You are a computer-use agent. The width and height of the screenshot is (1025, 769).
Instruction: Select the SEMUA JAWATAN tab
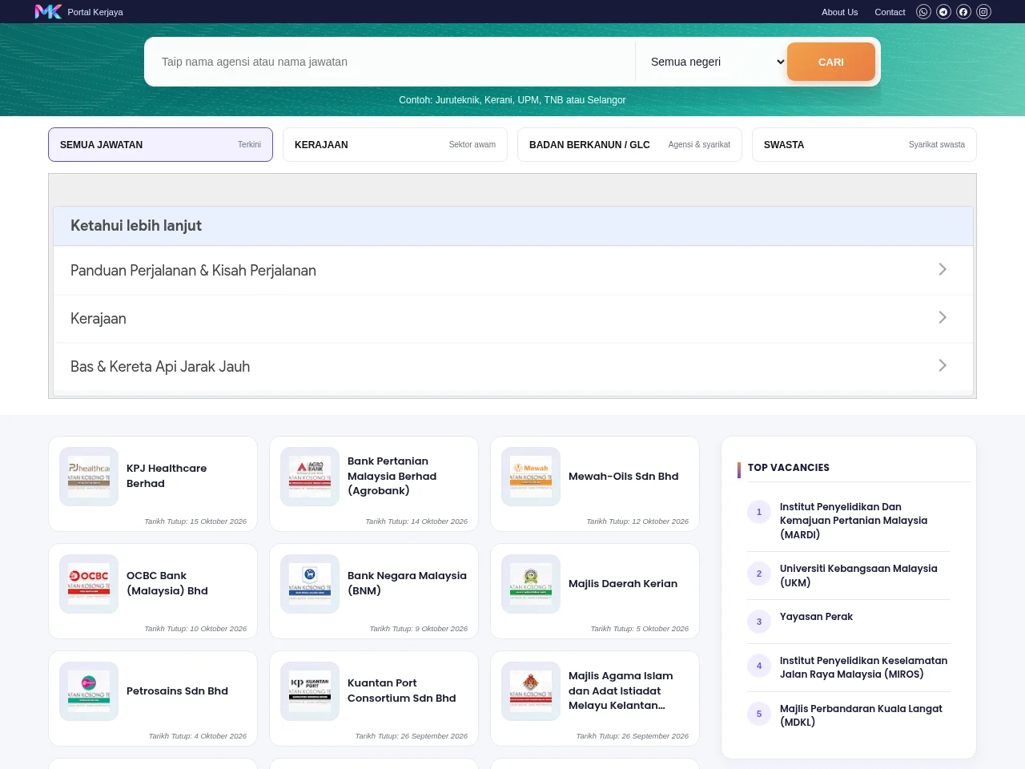(160, 145)
